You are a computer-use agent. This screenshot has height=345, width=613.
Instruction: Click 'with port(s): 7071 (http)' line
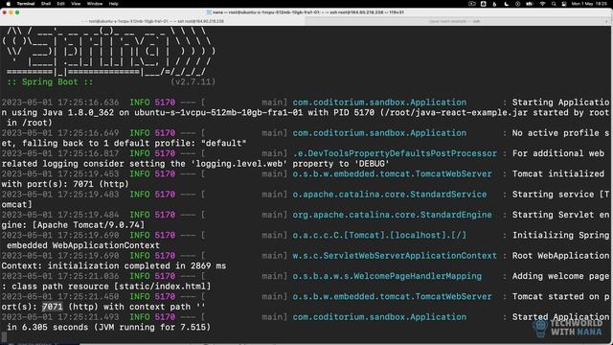coord(65,184)
